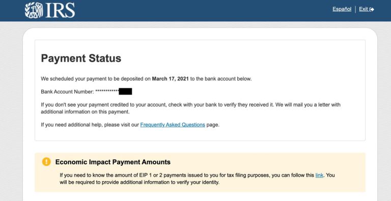Click the bold March 17, 2021 date
The height and width of the screenshot is (201, 391).
(171, 79)
